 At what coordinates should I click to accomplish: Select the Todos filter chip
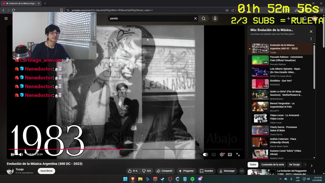point(253,164)
